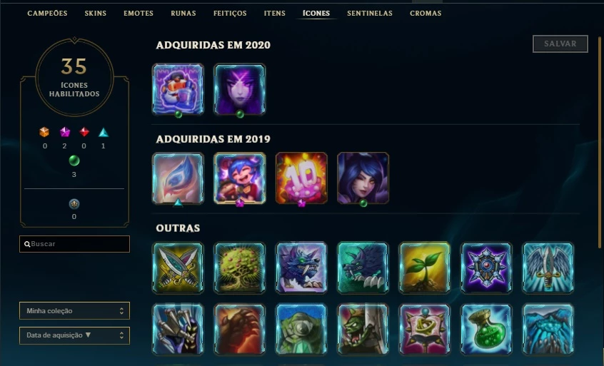
Task: Choose the purple Morgana face icon
Action: tap(240, 89)
